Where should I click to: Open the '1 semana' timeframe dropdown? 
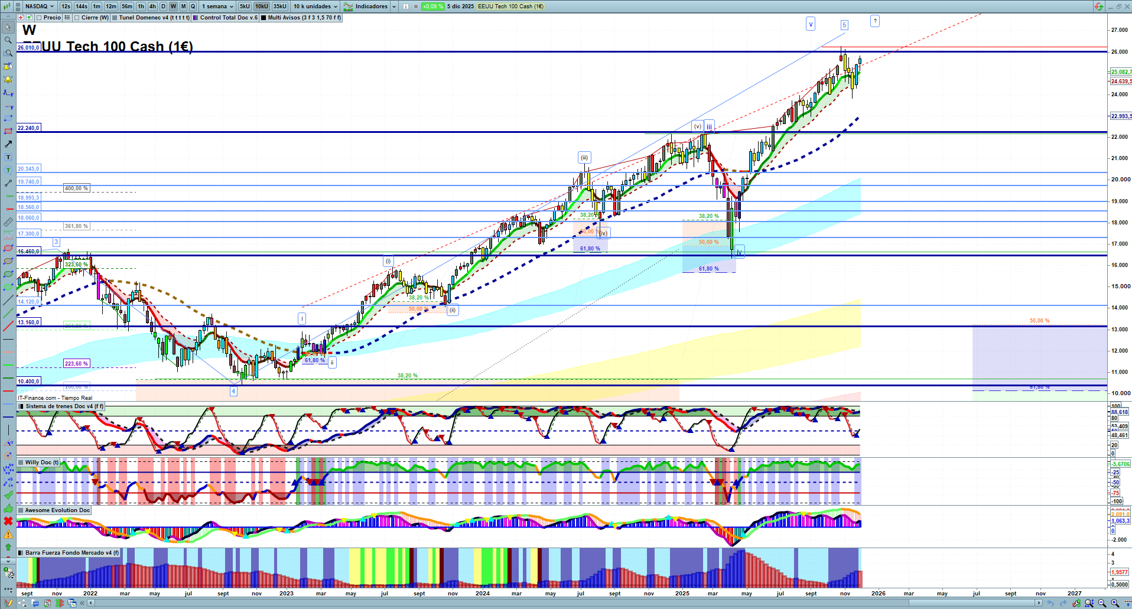pos(217,6)
